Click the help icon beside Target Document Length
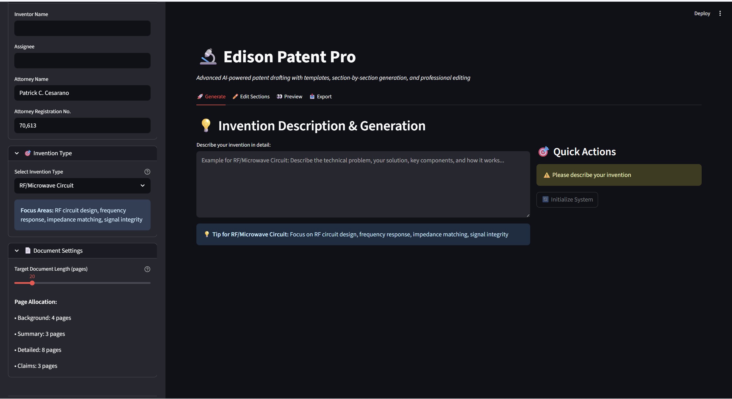Screen dimensions: 732x399 147,269
